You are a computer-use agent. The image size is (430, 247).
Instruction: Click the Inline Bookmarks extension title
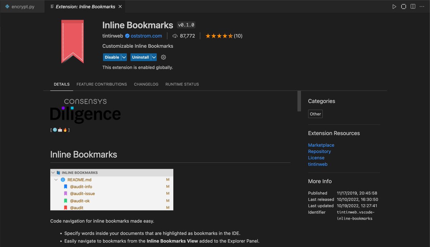[x=138, y=25]
